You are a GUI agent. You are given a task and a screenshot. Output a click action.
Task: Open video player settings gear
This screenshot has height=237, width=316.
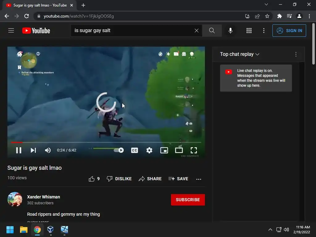click(149, 150)
